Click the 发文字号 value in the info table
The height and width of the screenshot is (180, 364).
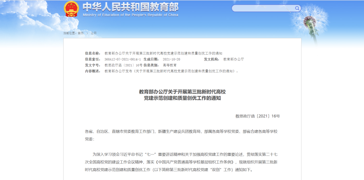point(123,65)
